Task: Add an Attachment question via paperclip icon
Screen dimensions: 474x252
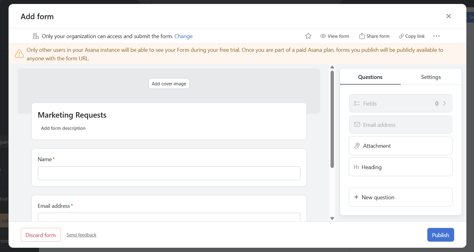Action: pos(357,146)
